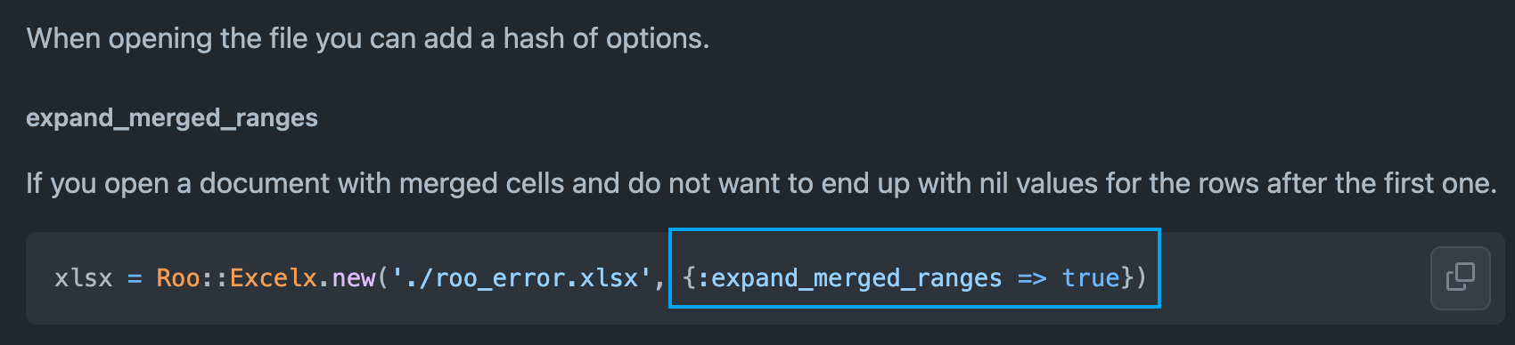Click the opening '{' of the options hash
Screen dimensions: 1515x345
[689, 278]
